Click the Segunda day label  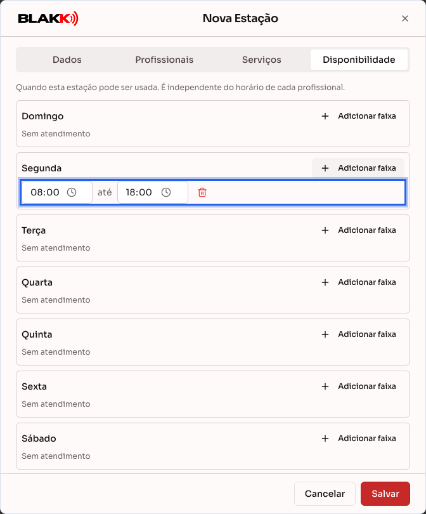[42, 168]
